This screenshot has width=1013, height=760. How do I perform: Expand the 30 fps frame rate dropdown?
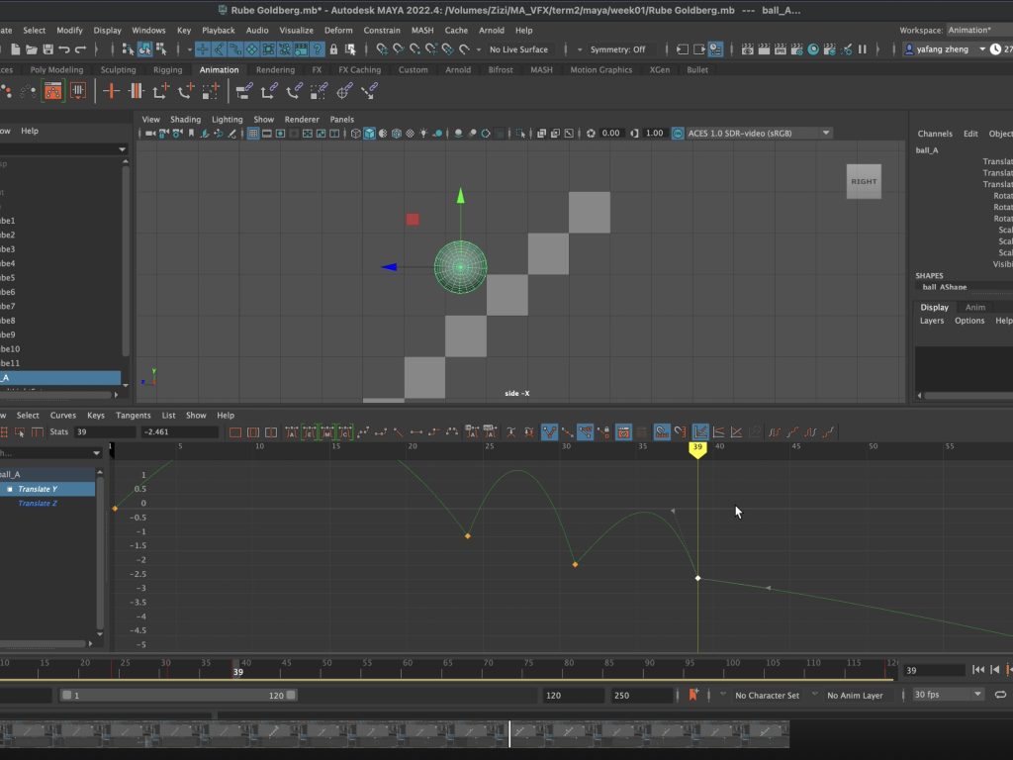(948, 696)
